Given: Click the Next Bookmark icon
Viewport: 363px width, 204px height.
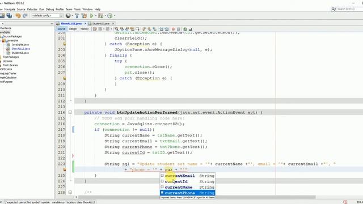Looking at the screenshot, I should click(149, 29).
